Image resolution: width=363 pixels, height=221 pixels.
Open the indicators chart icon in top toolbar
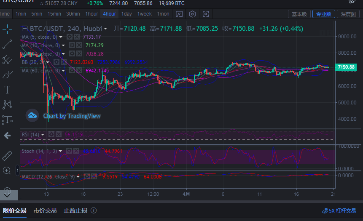pyautogui.click(x=179, y=14)
